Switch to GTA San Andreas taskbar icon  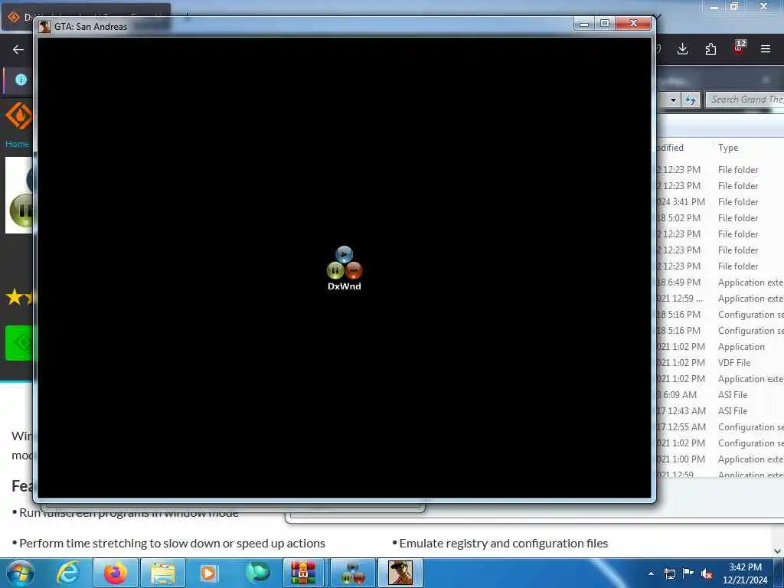pyautogui.click(x=400, y=573)
